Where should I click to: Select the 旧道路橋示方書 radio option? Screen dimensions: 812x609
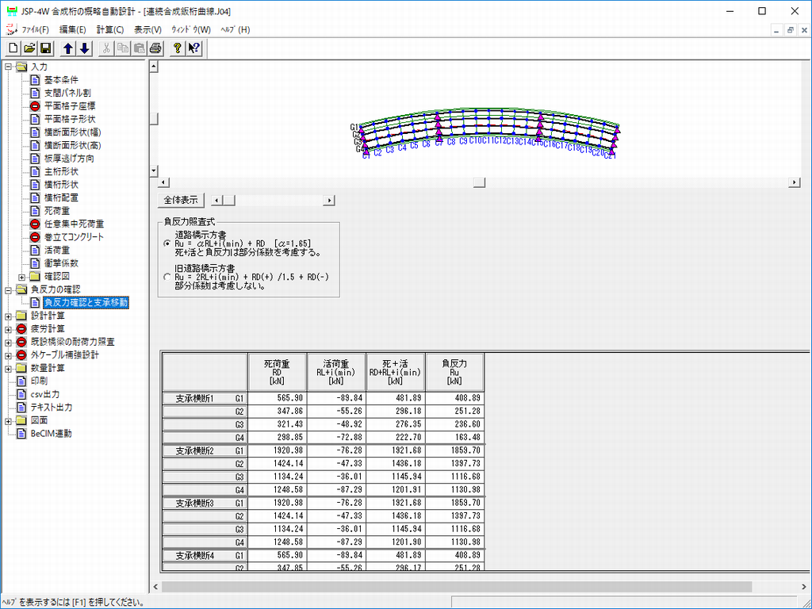click(x=167, y=277)
